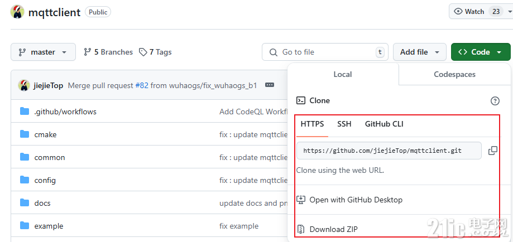Viewport: 513px width, 242px height.
Task: Click the folder icon beside common
Action: click(x=25, y=157)
